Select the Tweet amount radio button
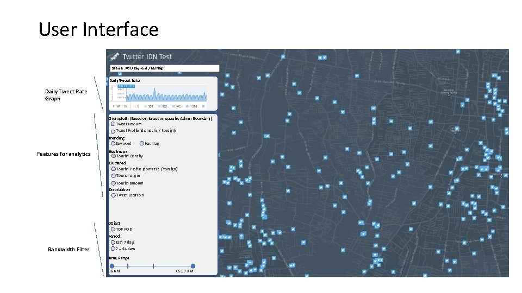This screenshot has height=293, width=522. pyautogui.click(x=113, y=124)
